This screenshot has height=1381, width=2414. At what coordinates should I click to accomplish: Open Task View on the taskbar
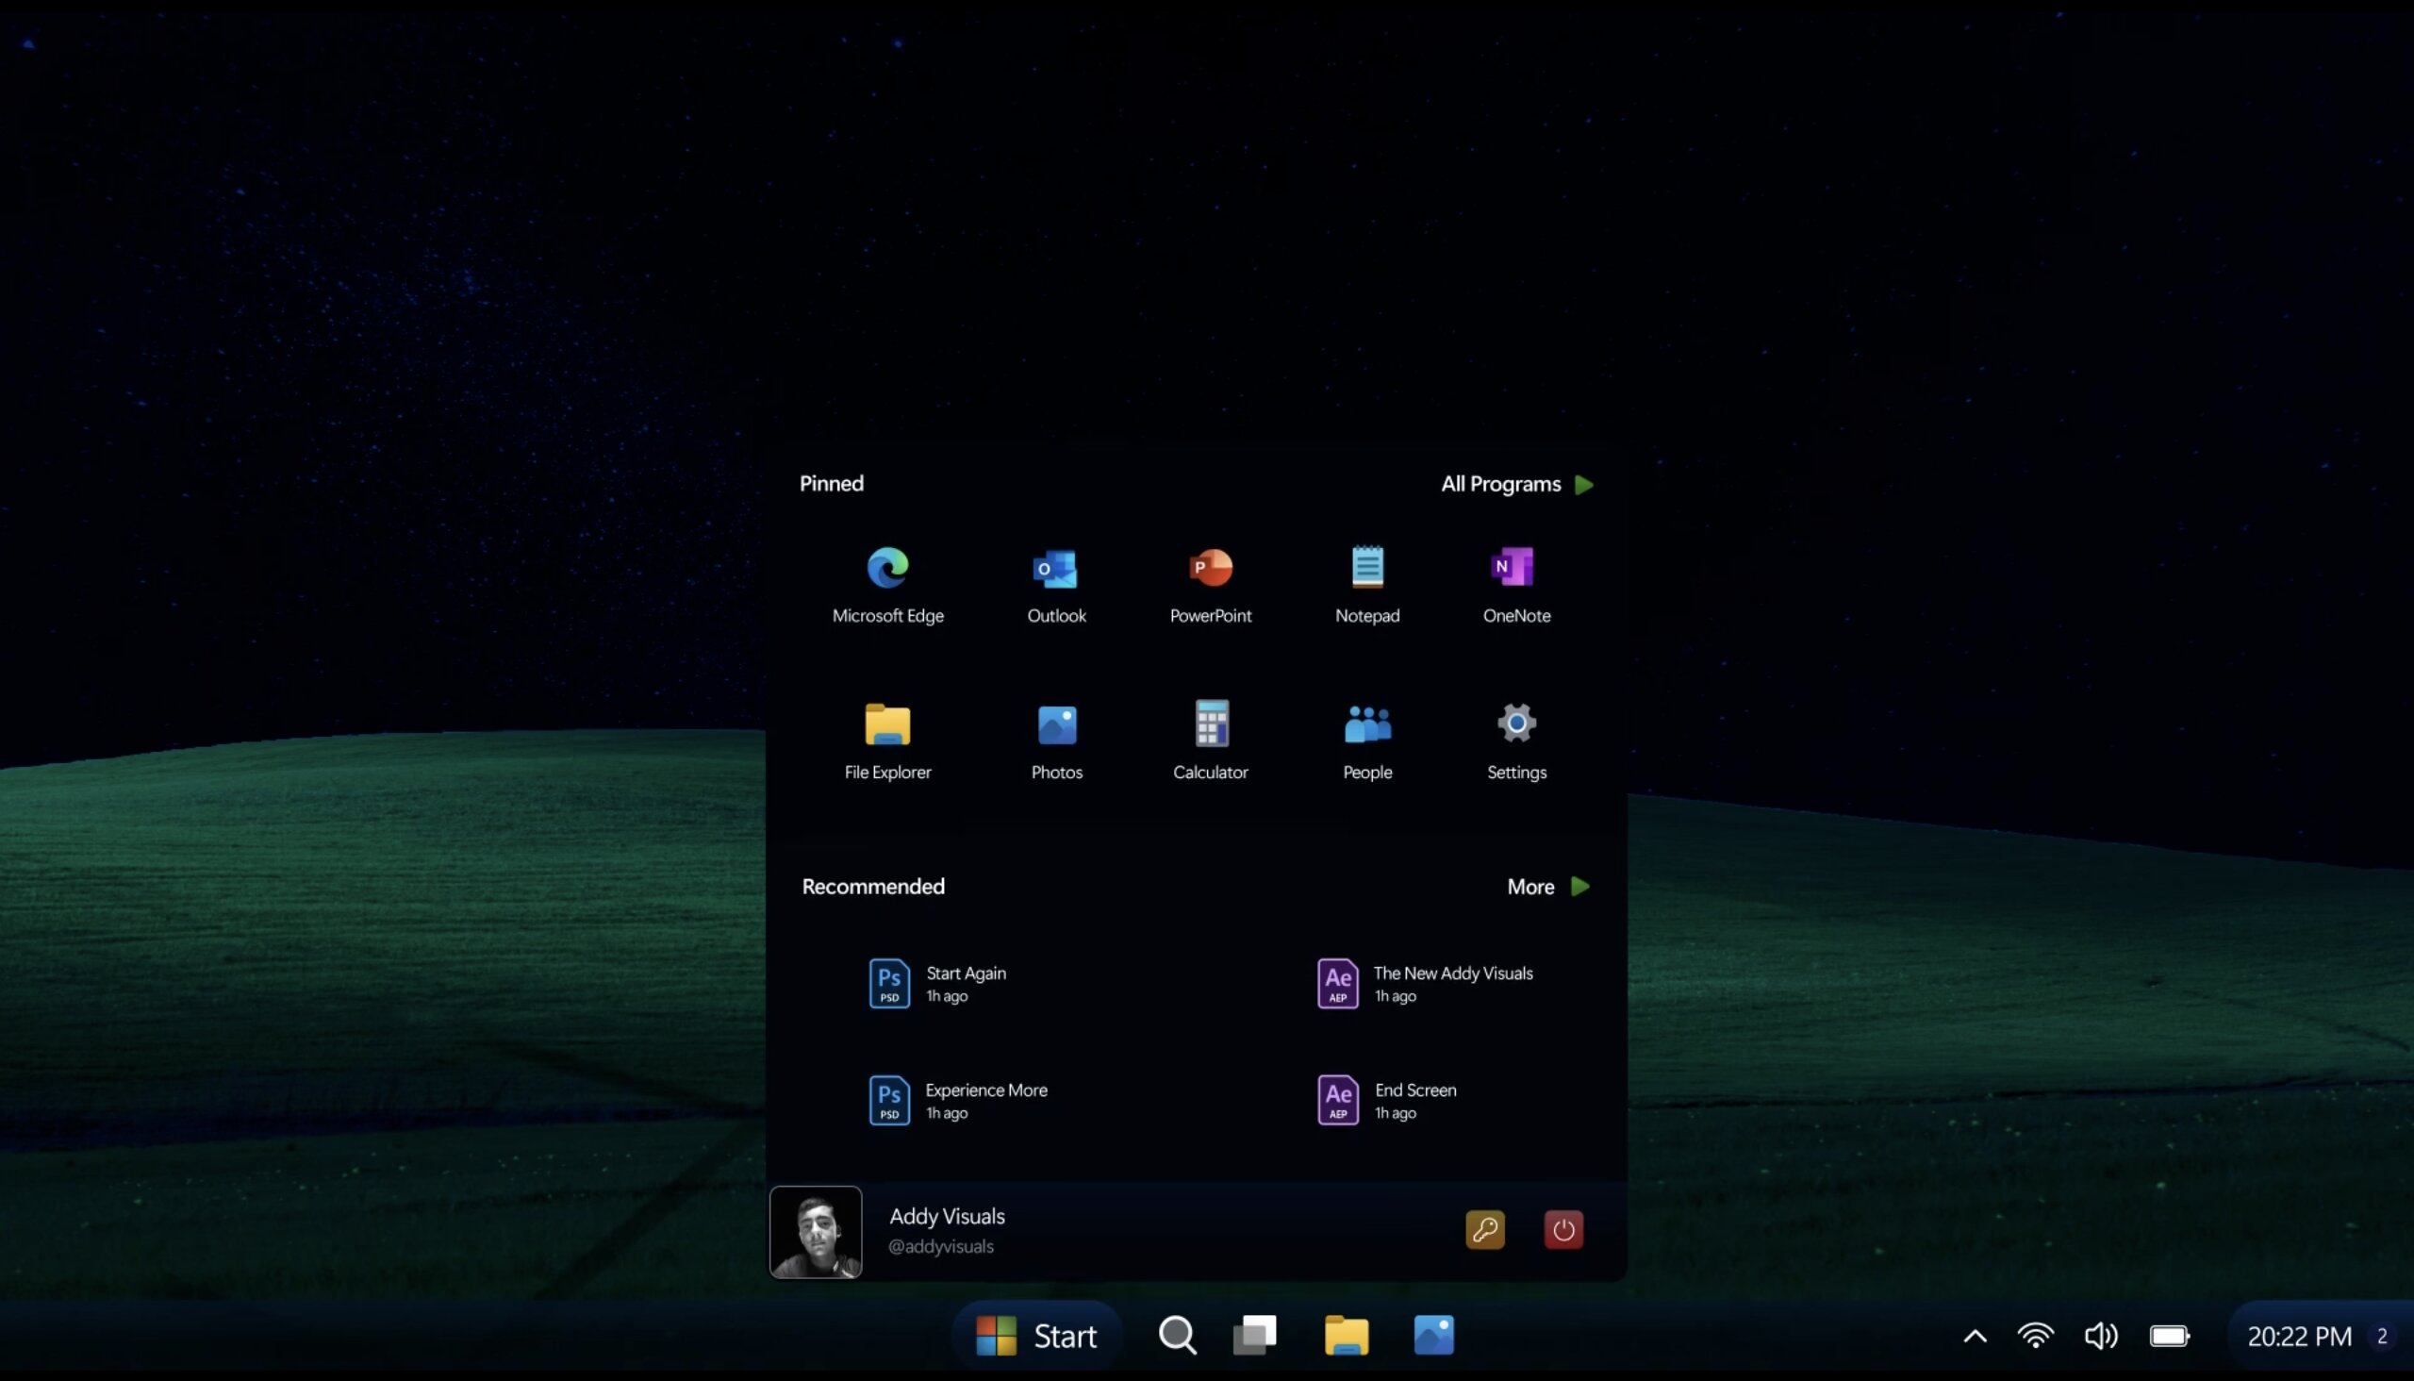pyautogui.click(x=1253, y=1336)
